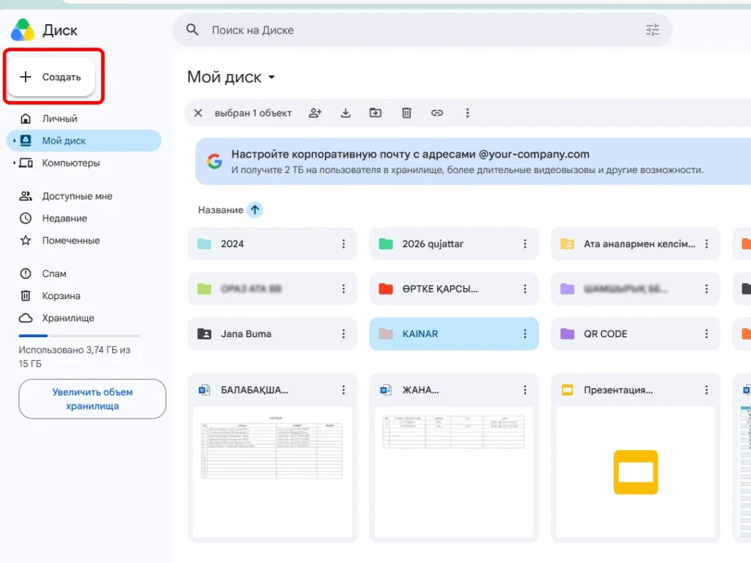Share selected item via add-person icon
The height and width of the screenshot is (563, 751).
pos(315,113)
